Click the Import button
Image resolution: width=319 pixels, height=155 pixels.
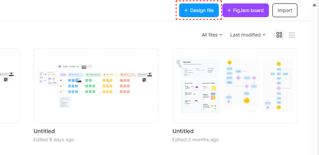click(285, 10)
